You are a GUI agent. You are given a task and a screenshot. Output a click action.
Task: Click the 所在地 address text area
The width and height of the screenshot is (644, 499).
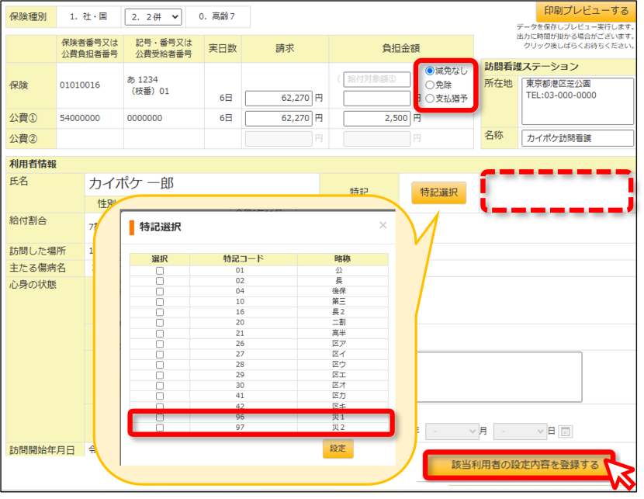pyautogui.click(x=577, y=101)
